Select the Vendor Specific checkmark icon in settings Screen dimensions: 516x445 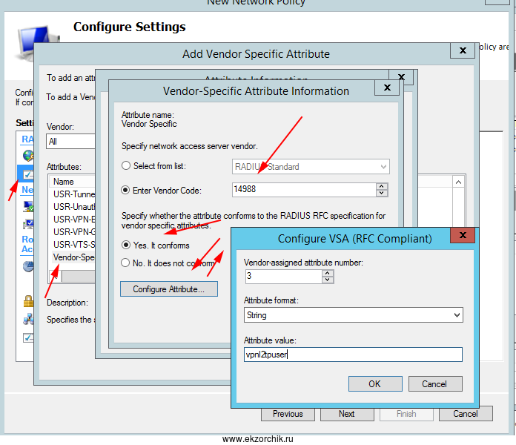tap(27, 174)
